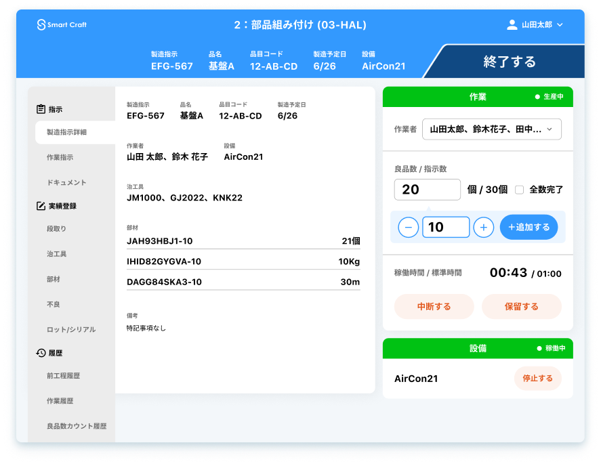This screenshot has height=466, width=601.
Task: Open ロット/シリアル sidebar item
Action: [71, 330]
